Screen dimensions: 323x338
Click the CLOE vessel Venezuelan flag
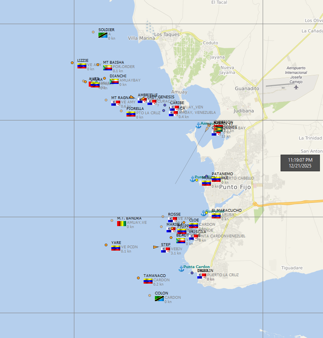point(193,225)
